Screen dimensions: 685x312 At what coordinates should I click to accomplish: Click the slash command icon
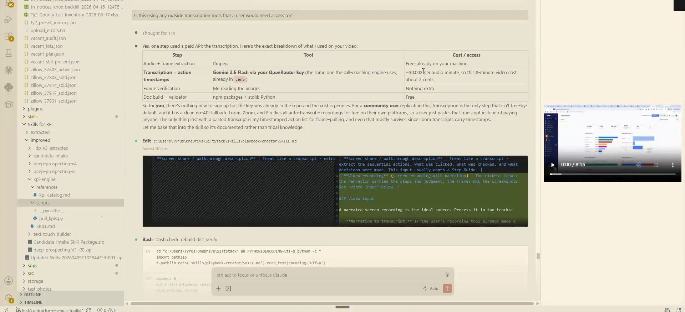[x=228, y=288]
